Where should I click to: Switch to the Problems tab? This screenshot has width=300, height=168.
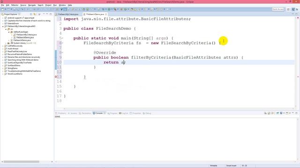60,113
